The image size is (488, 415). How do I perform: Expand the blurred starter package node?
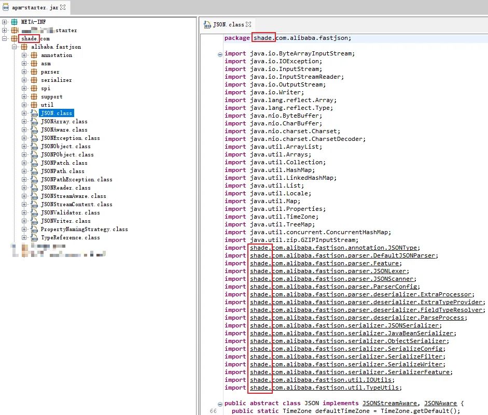pos(4,30)
